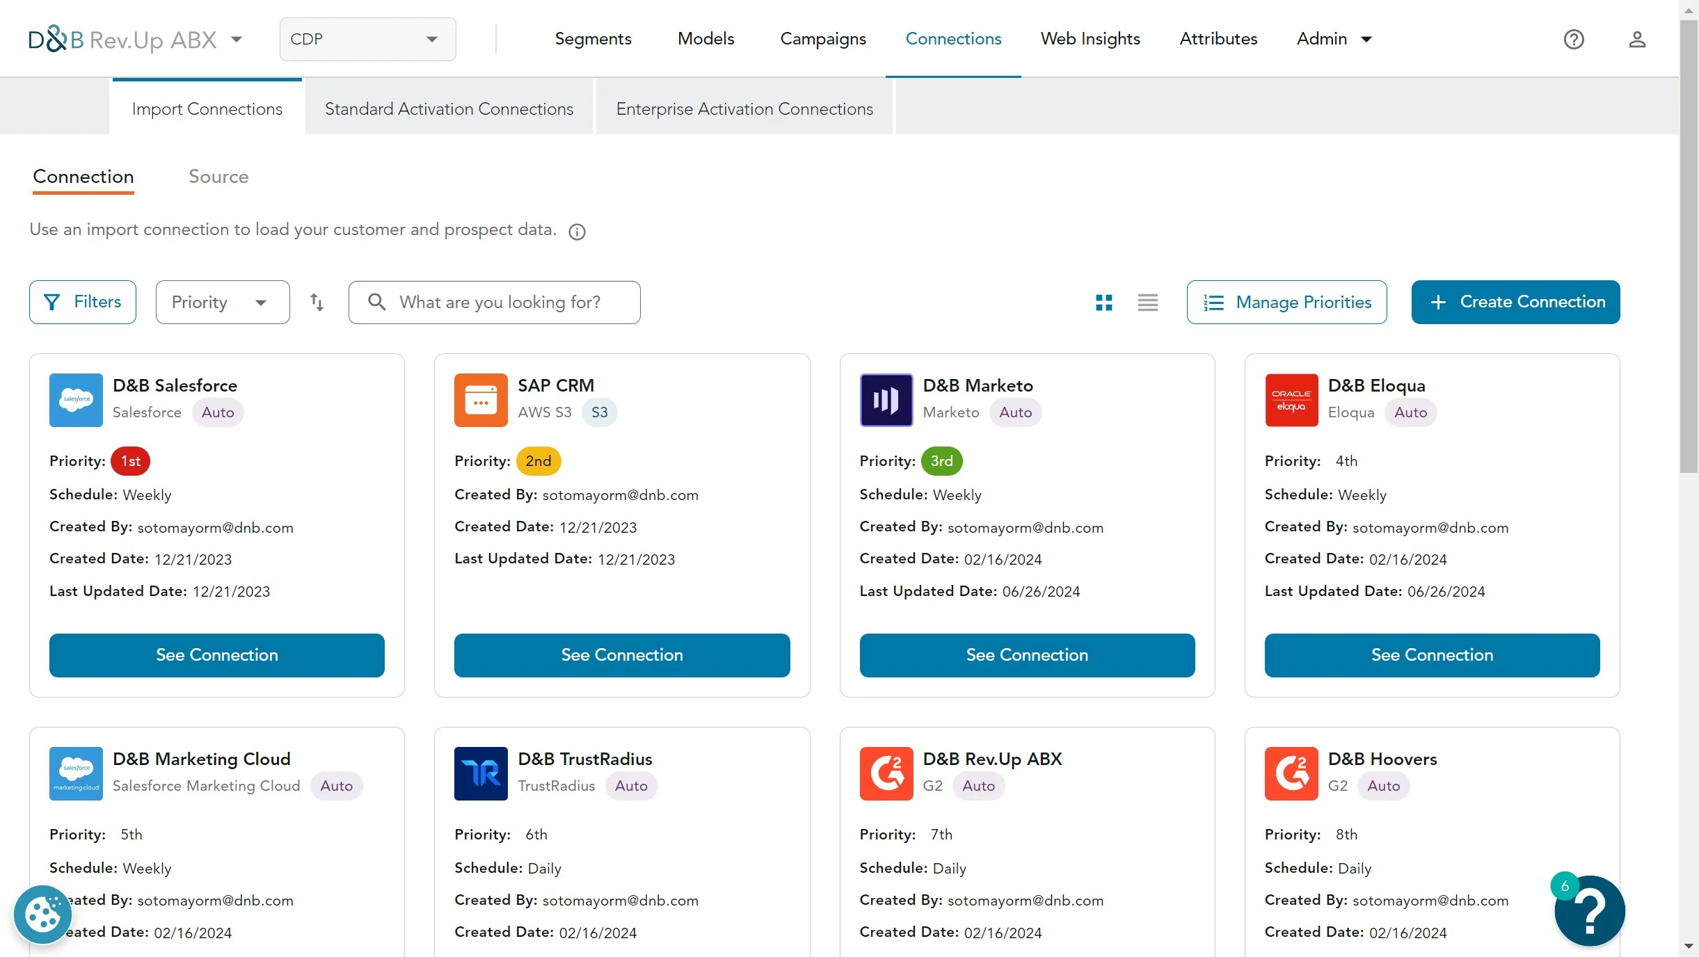The width and height of the screenshot is (1699, 957).
Task: Open the user profile icon
Action: click(x=1637, y=40)
